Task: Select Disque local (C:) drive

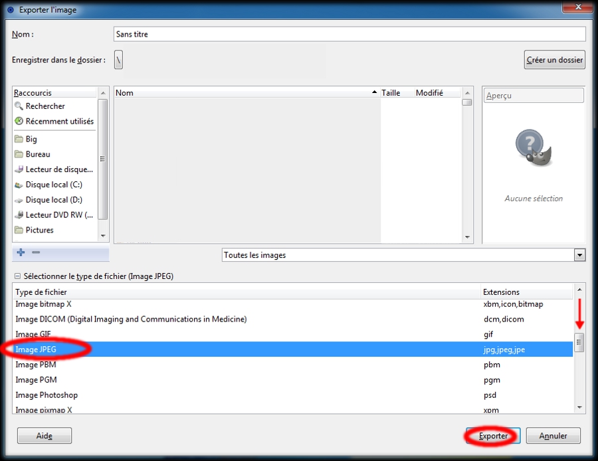Action: [53, 185]
